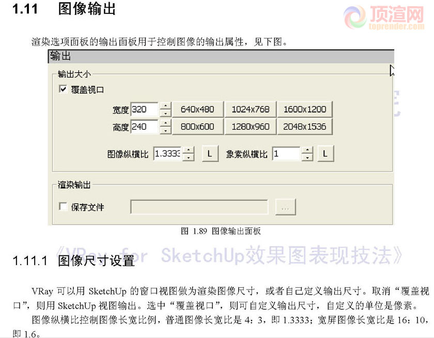Click the 1.11 图像输出 heading
Screen dimensions: 434x338
[64, 9]
